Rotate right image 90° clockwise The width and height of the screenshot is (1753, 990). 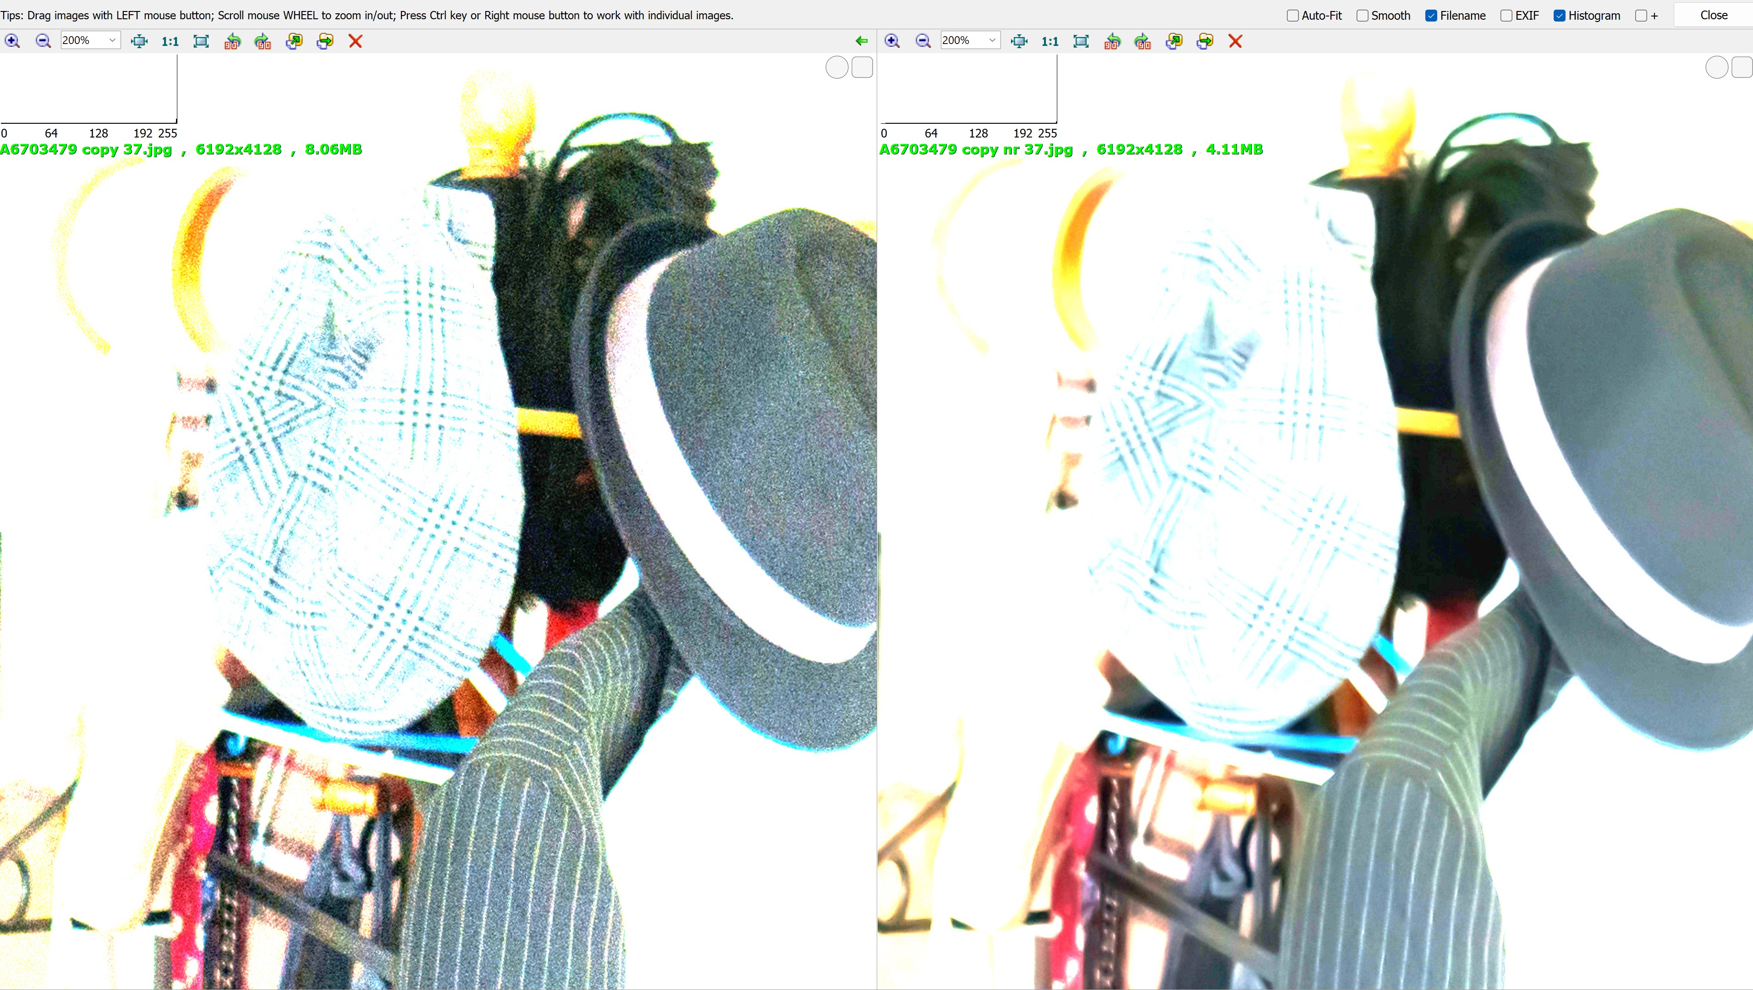click(x=1143, y=41)
